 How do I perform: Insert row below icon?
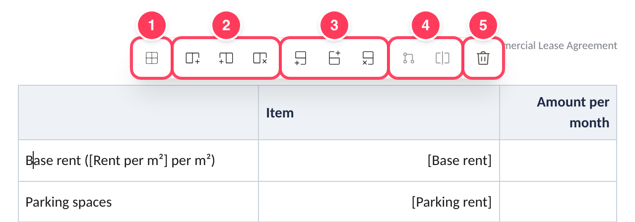pyautogui.click(x=300, y=58)
